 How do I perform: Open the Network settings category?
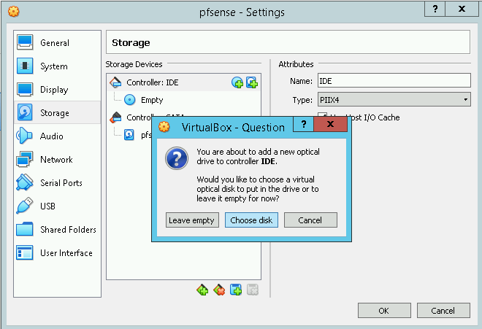coord(56,160)
